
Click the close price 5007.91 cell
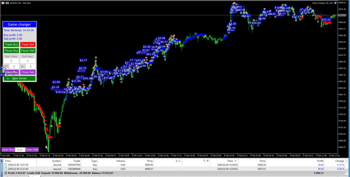261,169
